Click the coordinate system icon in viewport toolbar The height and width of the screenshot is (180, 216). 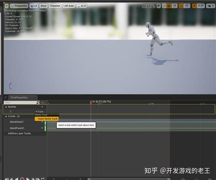click(x=159, y=6)
